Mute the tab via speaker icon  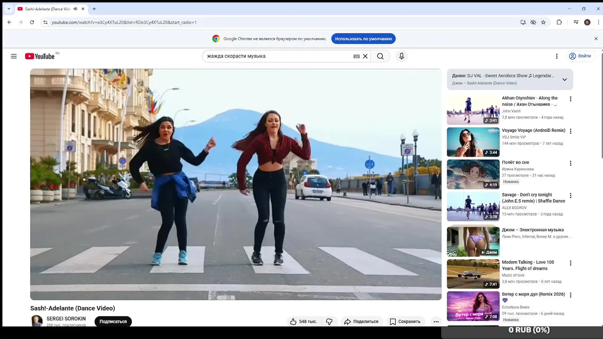click(x=75, y=9)
